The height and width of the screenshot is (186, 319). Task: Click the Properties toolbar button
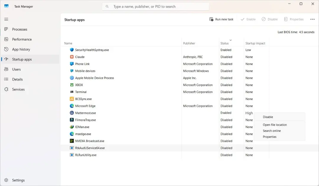point(294,19)
